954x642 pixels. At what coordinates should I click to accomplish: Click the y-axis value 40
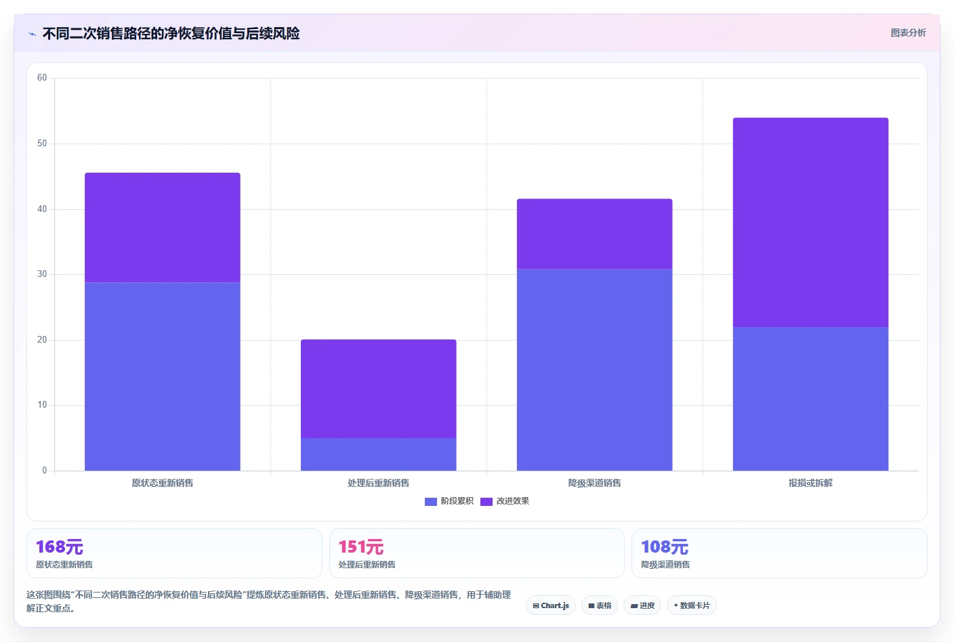[x=42, y=209]
